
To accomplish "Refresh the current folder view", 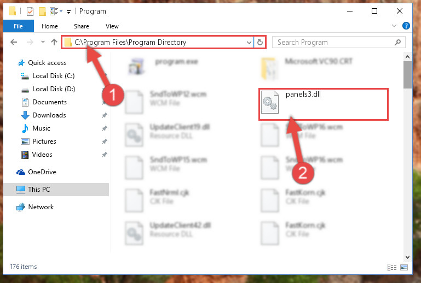I will tap(259, 43).
